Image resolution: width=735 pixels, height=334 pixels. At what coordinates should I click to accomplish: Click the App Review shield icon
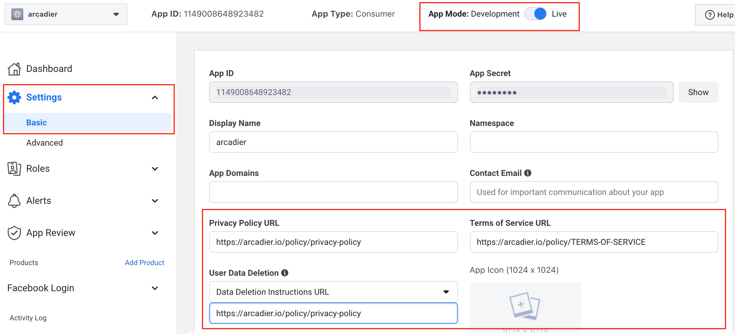coord(14,233)
